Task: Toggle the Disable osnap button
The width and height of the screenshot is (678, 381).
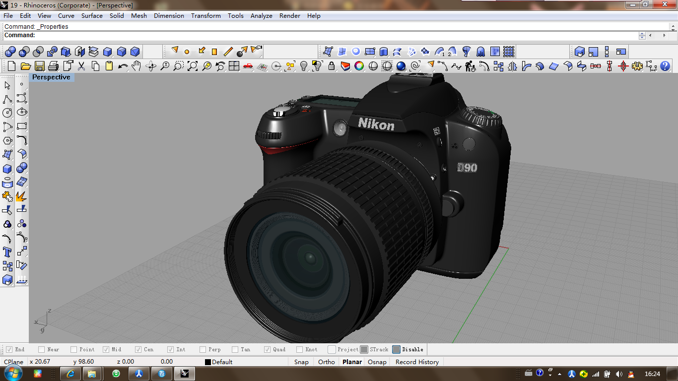Action: pyautogui.click(x=397, y=350)
